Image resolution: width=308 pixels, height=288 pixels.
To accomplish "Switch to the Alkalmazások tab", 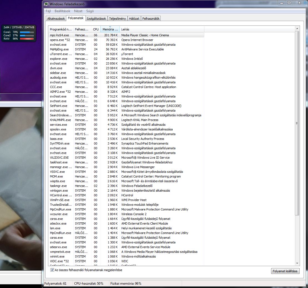I will tap(56, 19).
